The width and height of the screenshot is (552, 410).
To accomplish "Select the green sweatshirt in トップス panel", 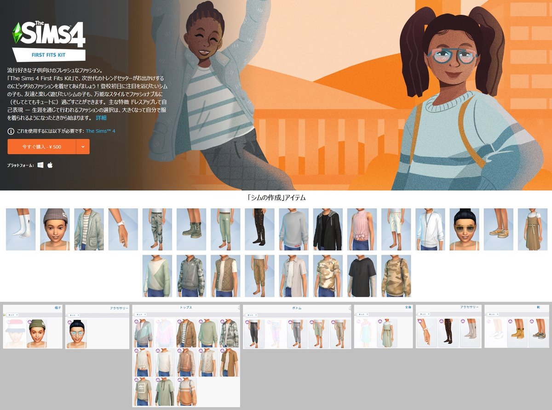I will click(x=208, y=333).
